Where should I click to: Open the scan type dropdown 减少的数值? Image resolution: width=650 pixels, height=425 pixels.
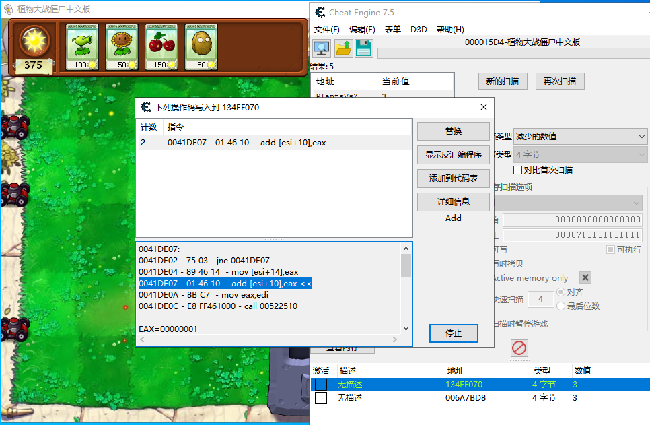(x=580, y=137)
